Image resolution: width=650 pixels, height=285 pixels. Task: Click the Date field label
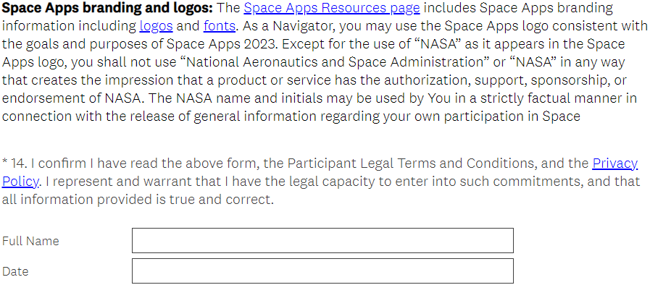(x=15, y=271)
